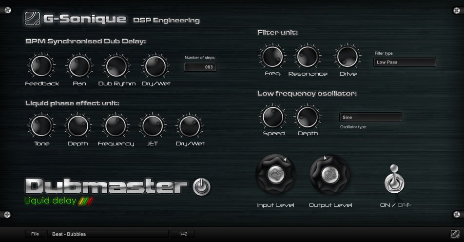464x242 pixels.
Task: Click the small logo icon in bottom-right corner
Action: (x=454, y=234)
